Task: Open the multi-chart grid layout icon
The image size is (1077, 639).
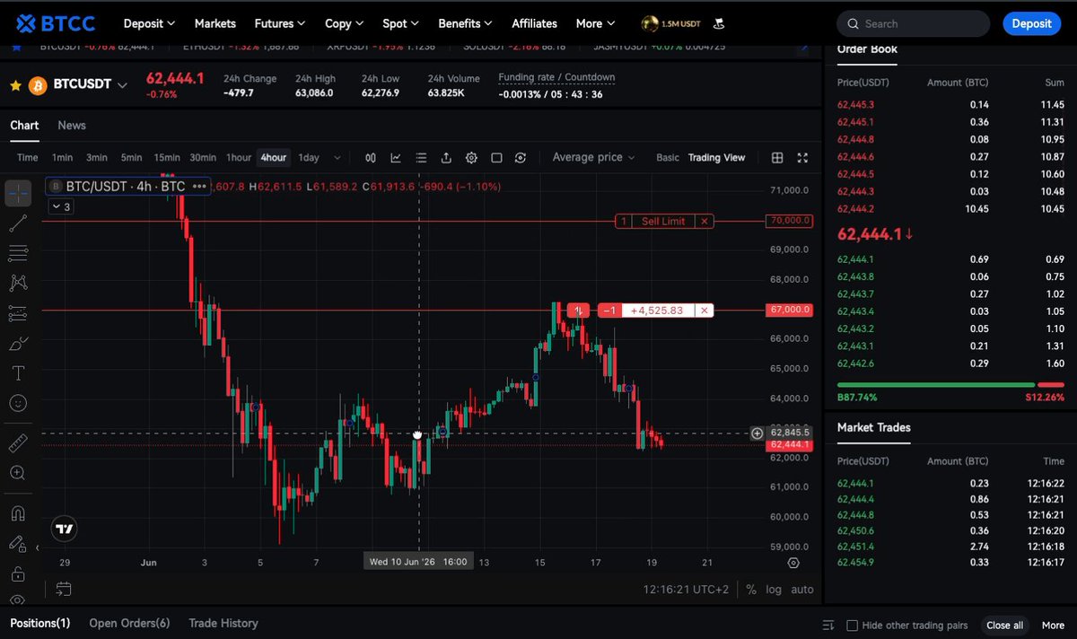Action: 777,158
